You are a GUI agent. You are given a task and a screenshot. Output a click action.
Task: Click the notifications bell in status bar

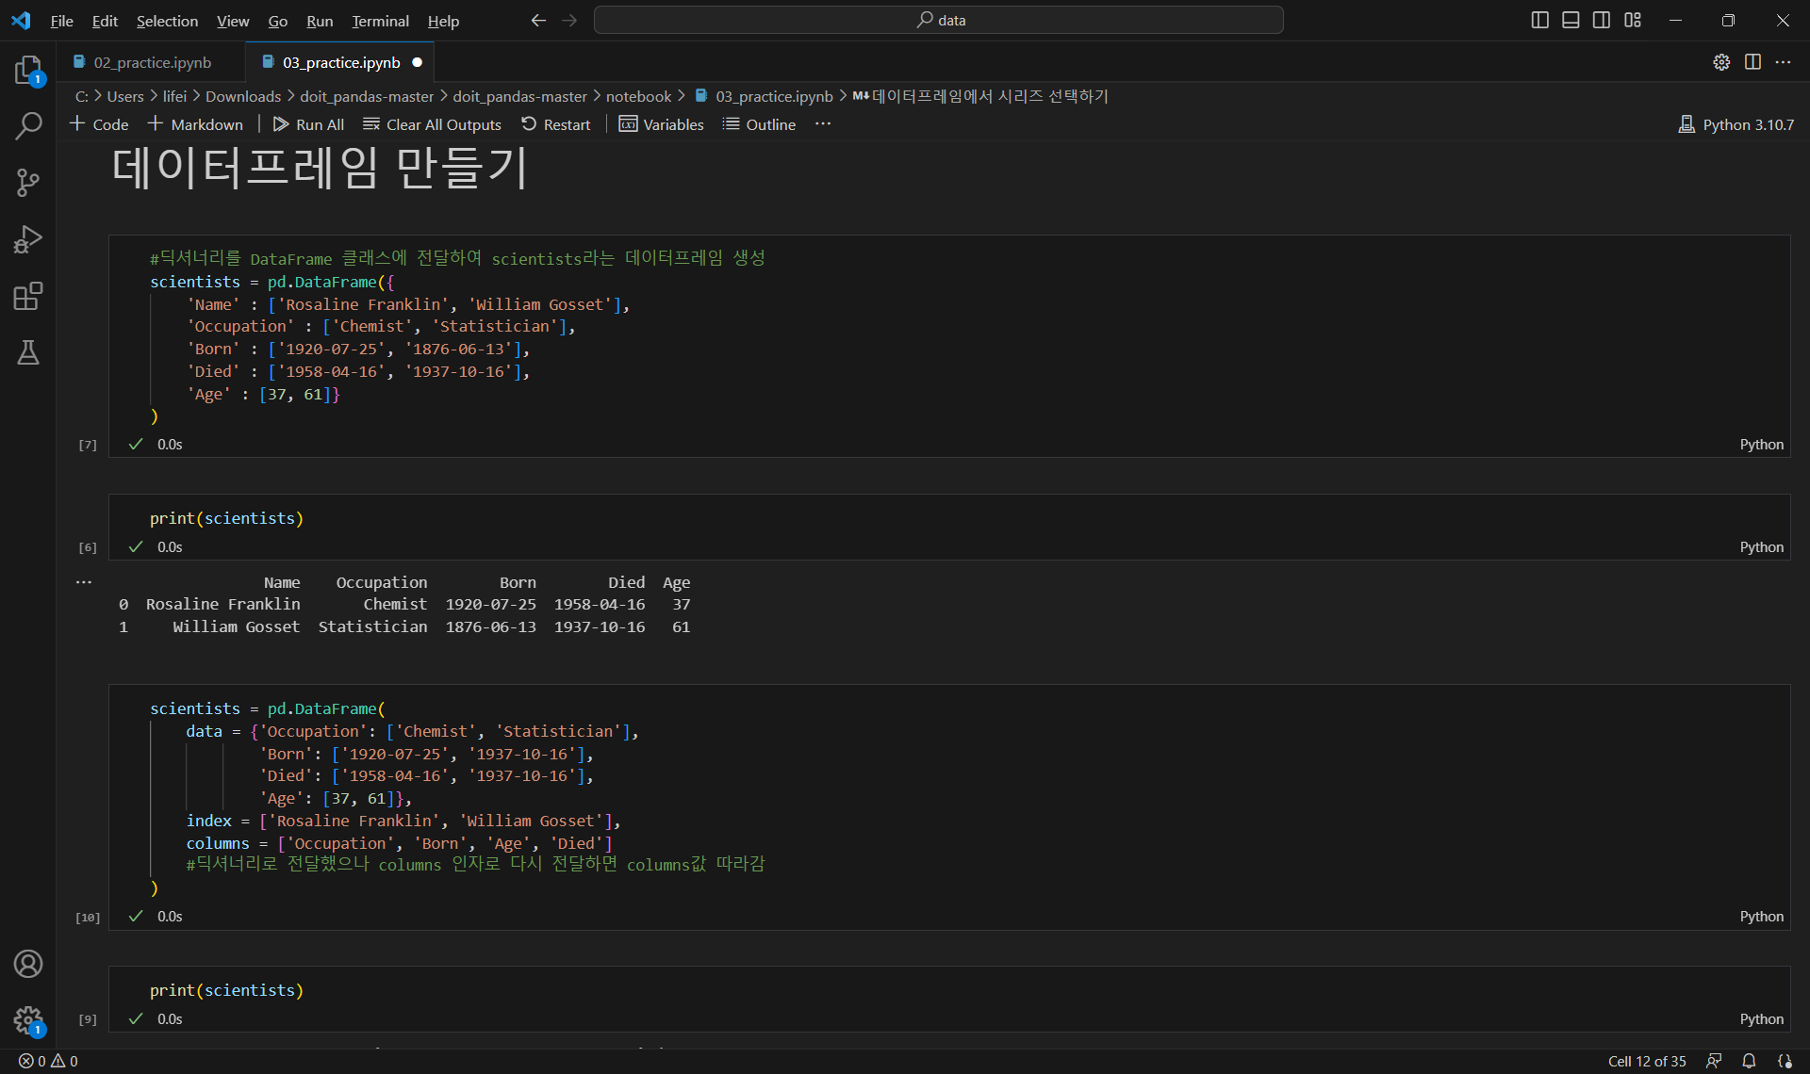pyautogui.click(x=1749, y=1061)
